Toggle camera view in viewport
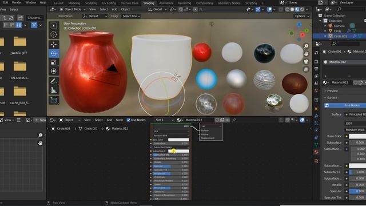 click(x=306, y=61)
